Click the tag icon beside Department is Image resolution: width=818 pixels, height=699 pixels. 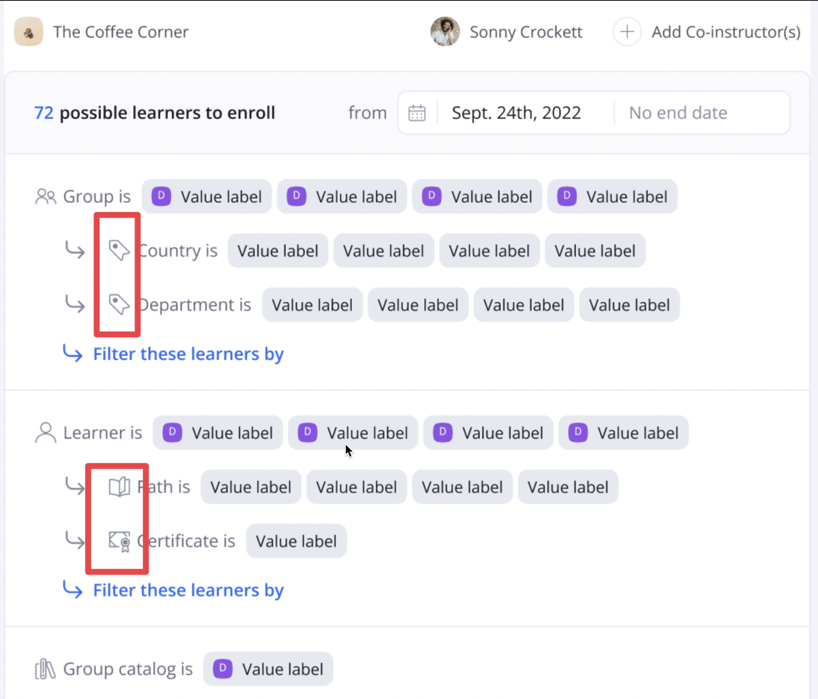coord(119,304)
